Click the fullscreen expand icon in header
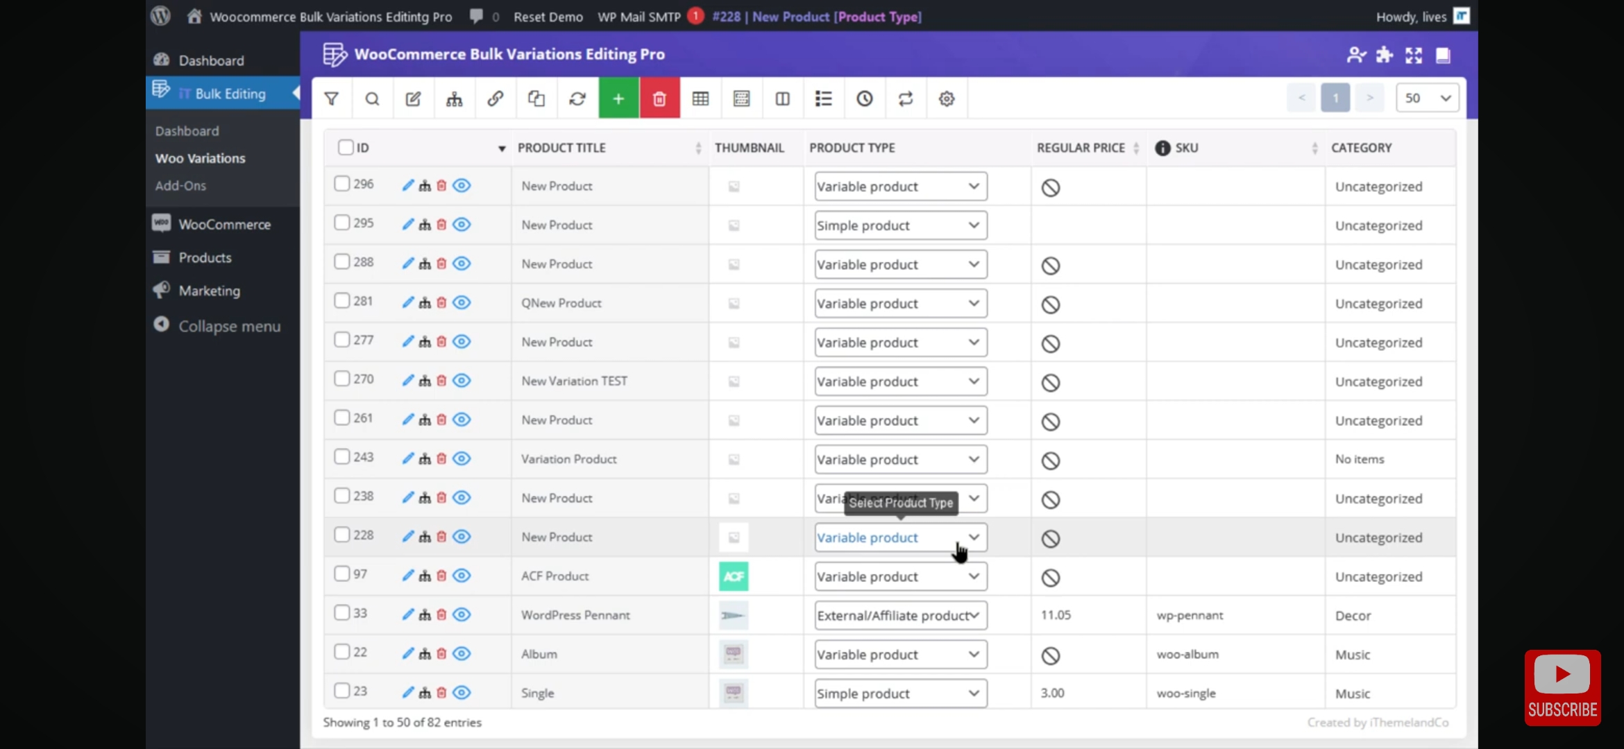This screenshot has height=749, width=1624. 1414,55
